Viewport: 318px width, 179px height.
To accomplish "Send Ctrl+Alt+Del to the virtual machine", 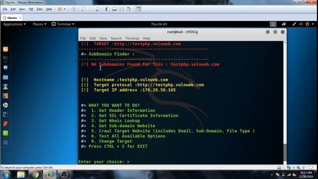I will pos(74,9).
